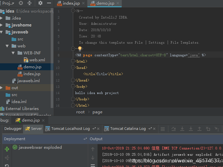Select idea.iml file
This screenshot has width=223, height=167.
17,102
